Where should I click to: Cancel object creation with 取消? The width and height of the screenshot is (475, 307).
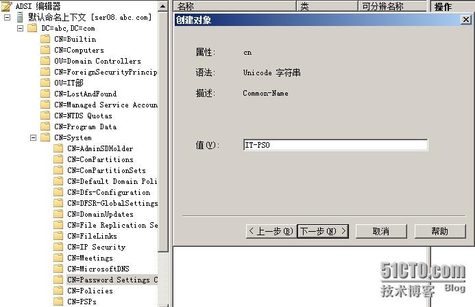[x=381, y=232]
